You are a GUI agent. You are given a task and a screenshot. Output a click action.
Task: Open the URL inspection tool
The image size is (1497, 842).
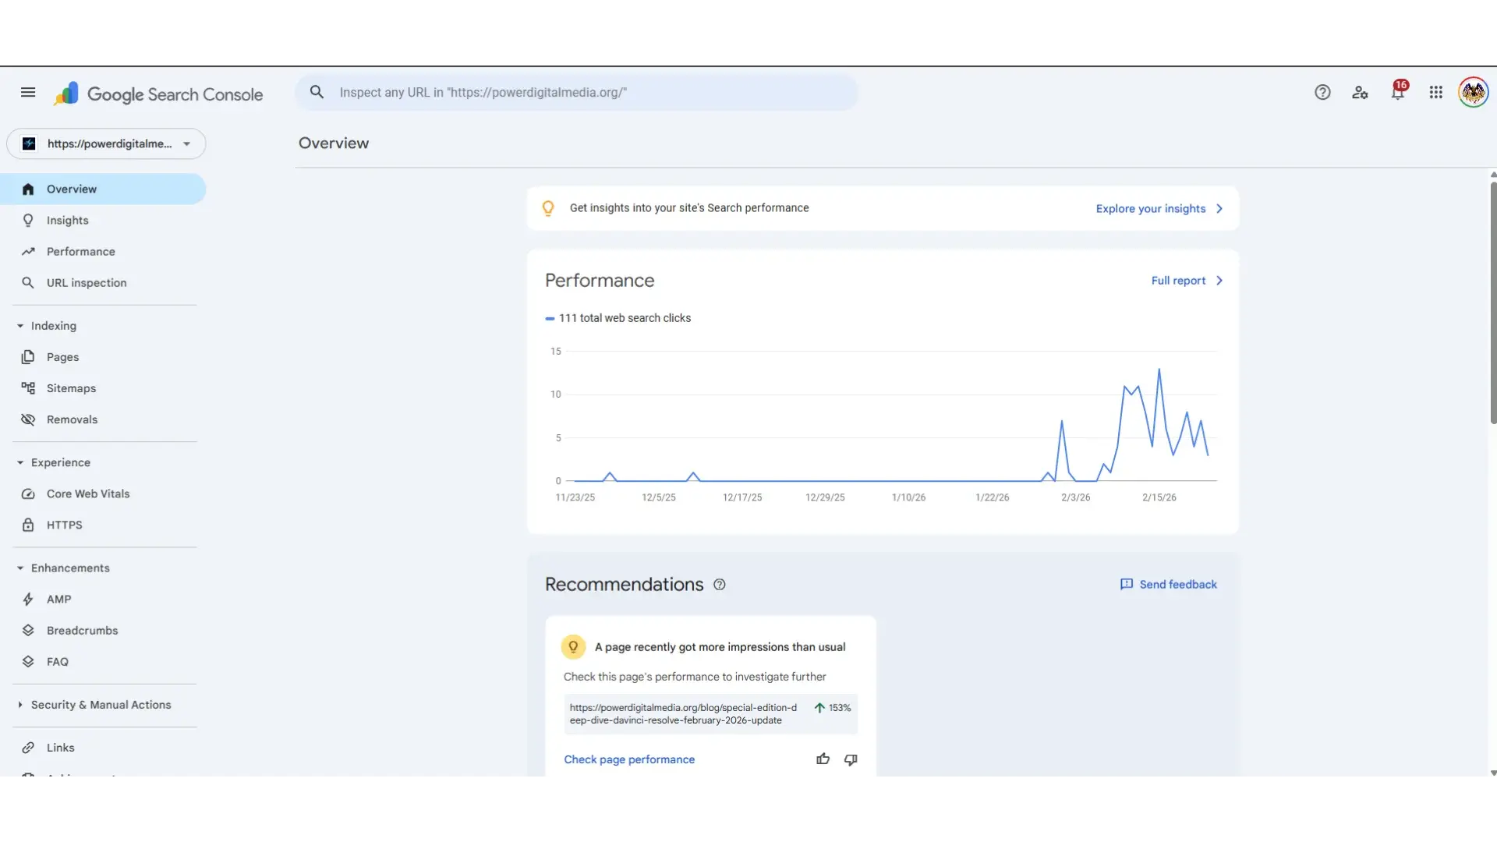pos(86,282)
